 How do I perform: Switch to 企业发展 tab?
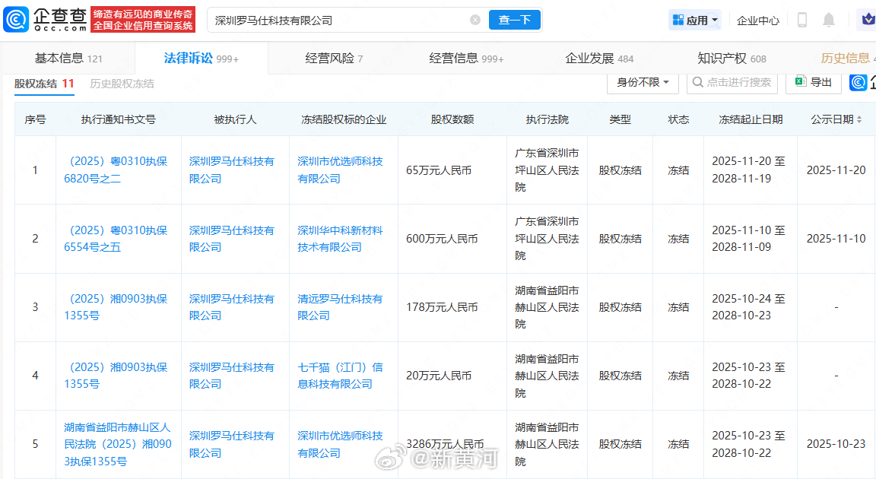[599, 58]
